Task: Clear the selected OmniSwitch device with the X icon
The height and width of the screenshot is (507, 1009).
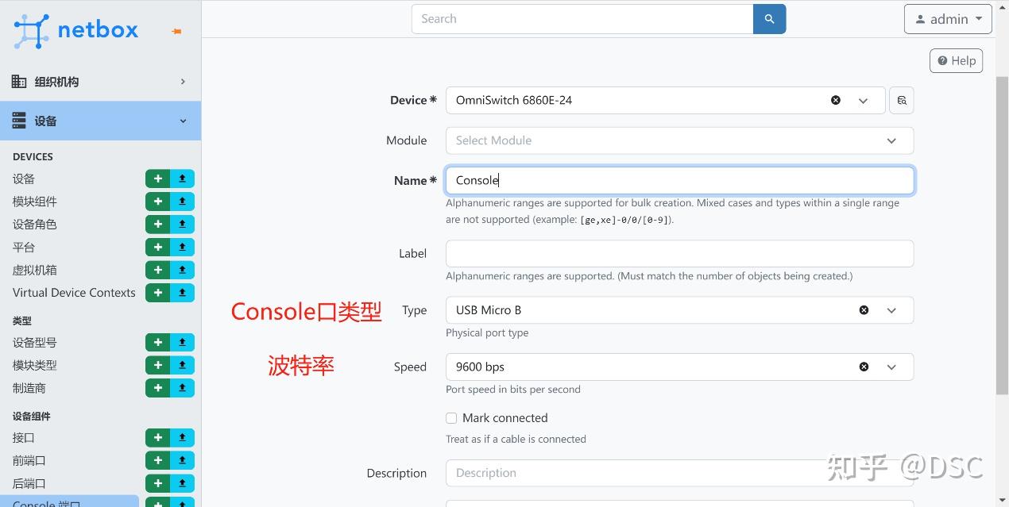Action: pos(835,100)
